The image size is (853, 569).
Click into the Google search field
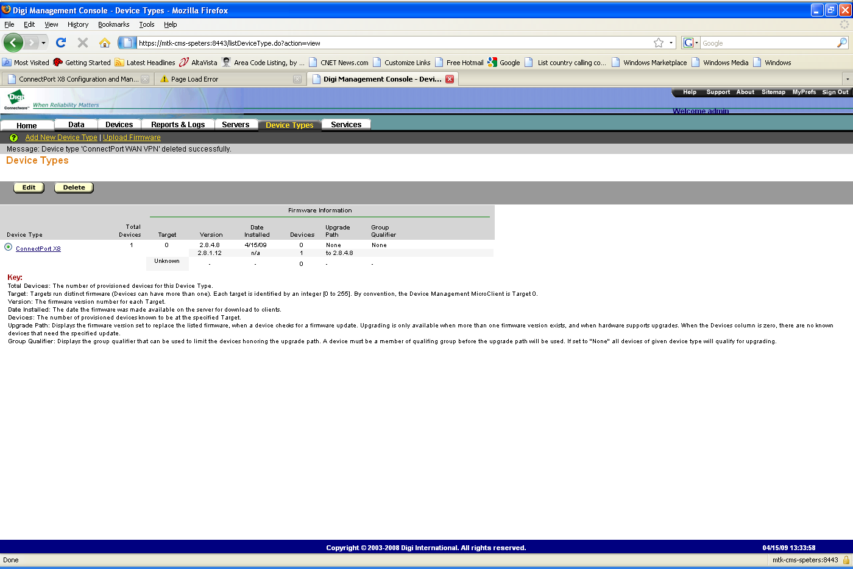(x=768, y=43)
